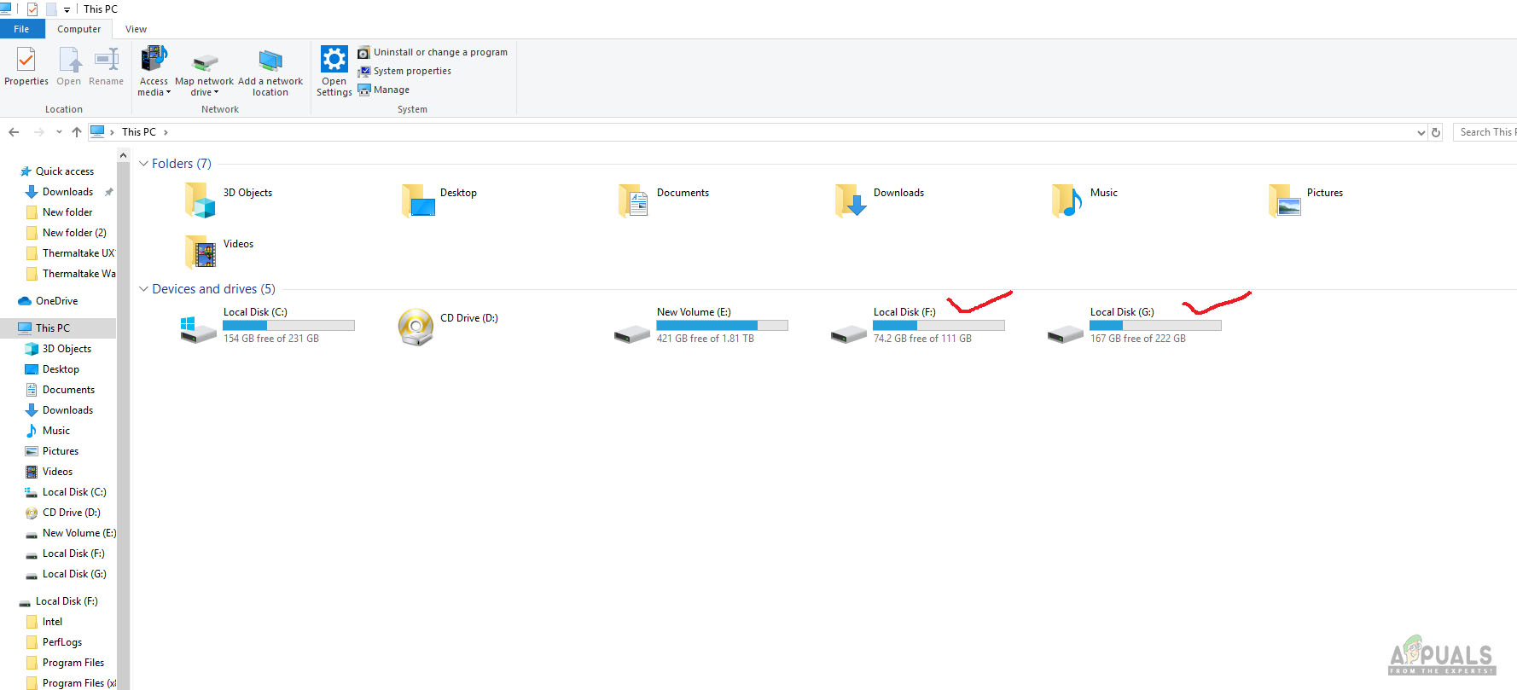Click the New Volume (E:) usage bar

click(x=722, y=326)
